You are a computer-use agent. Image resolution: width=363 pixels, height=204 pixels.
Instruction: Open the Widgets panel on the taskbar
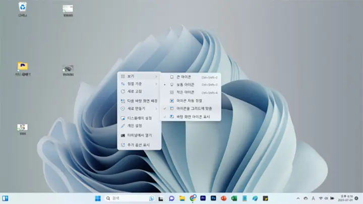(6, 198)
